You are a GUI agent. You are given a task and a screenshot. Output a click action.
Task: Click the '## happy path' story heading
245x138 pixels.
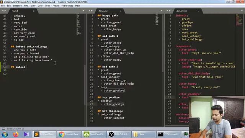pyautogui.click(x=108, y=15)
